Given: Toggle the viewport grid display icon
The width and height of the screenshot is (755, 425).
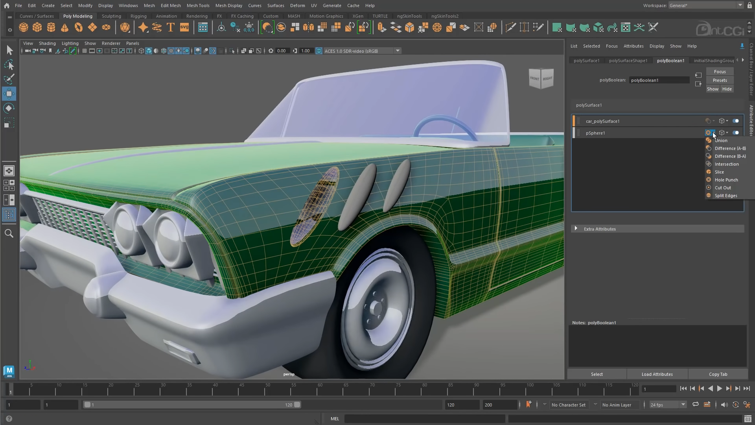Looking at the screenshot, I should click(x=84, y=51).
